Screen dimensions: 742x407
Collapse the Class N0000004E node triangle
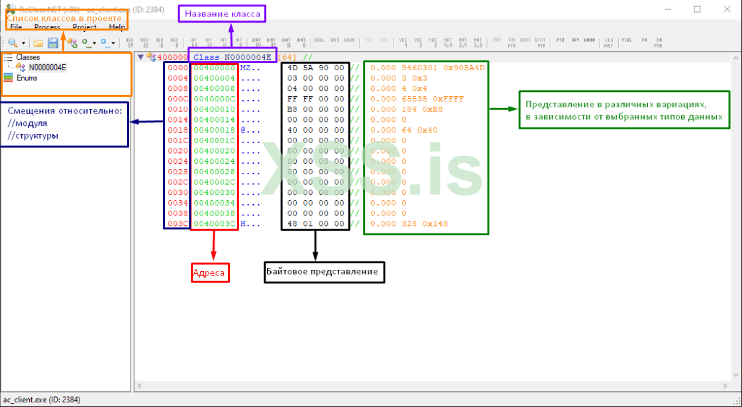(140, 57)
